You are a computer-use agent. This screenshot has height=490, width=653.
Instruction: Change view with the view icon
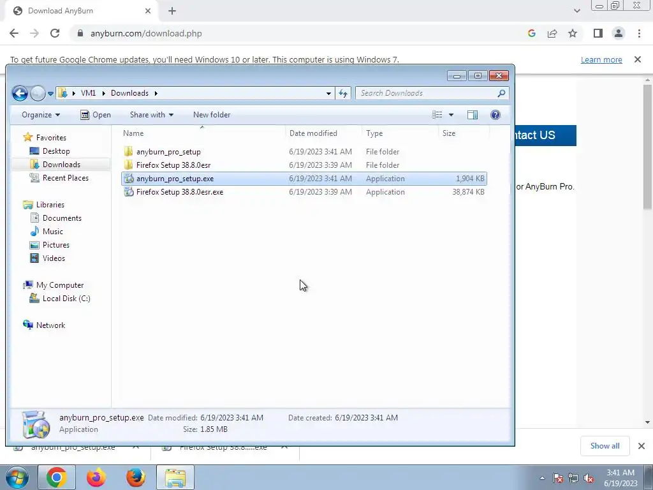coord(437,115)
